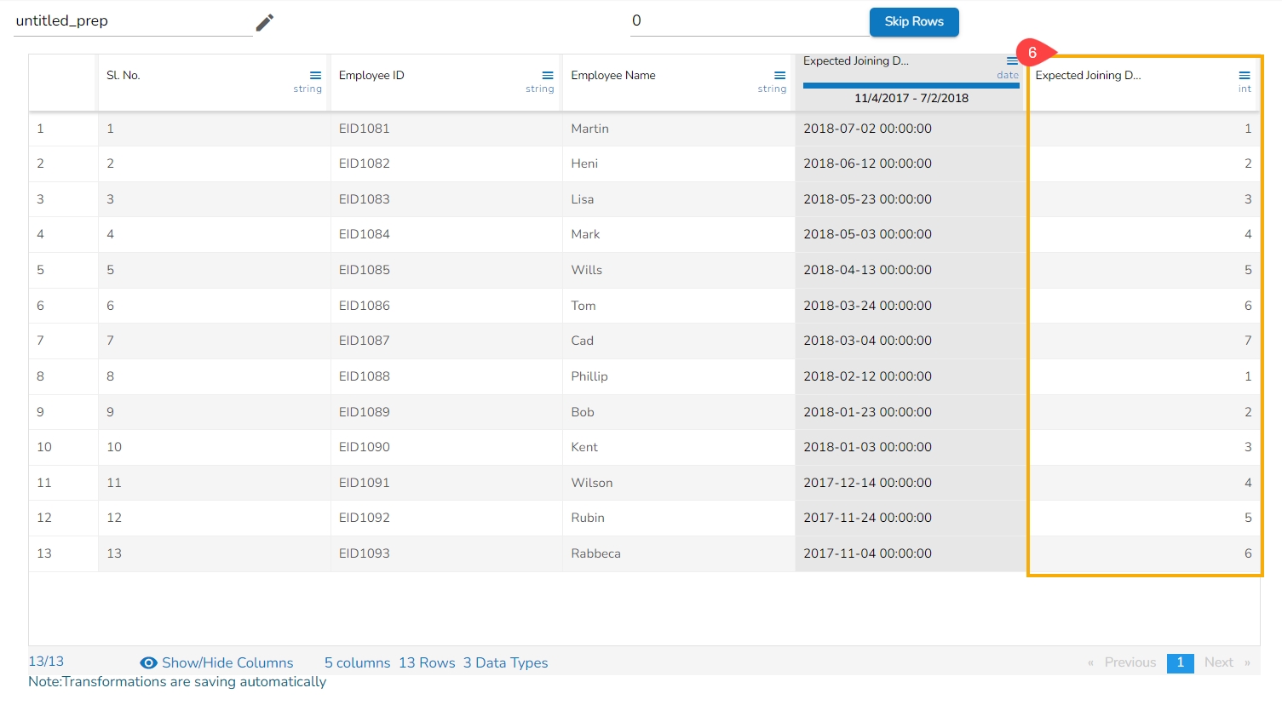Click the name Lisa
Image resolution: width=1282 pixels, height=705 pixels.
point(583,199)
